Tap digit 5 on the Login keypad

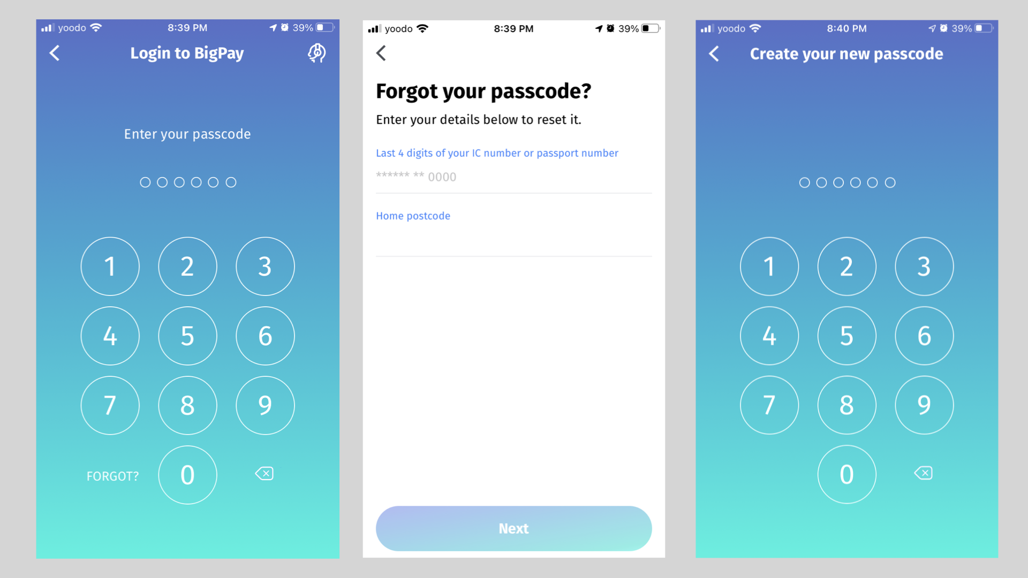click(x=186, y=334)
